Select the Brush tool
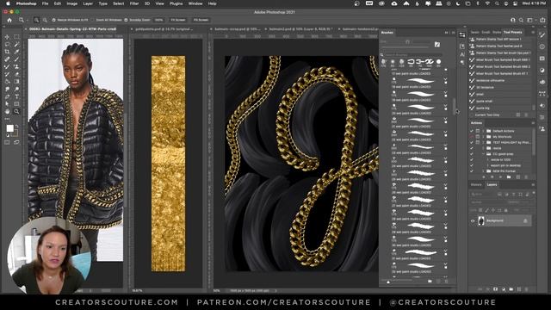Screen dimensions: 551x310 point(16,59)
